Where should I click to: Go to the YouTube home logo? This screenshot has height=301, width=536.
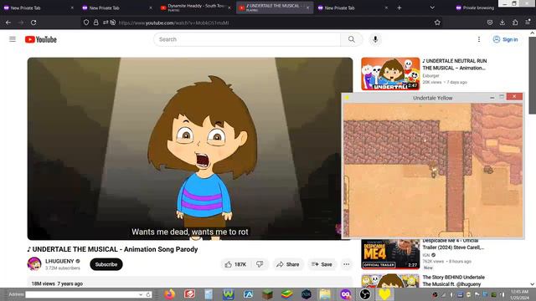pyautogui.click(x=41, y=39)
